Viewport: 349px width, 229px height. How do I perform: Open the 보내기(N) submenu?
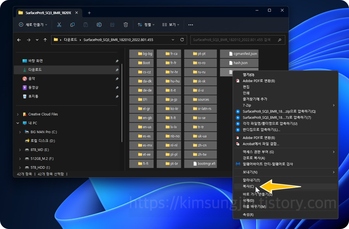click(285, 172)
